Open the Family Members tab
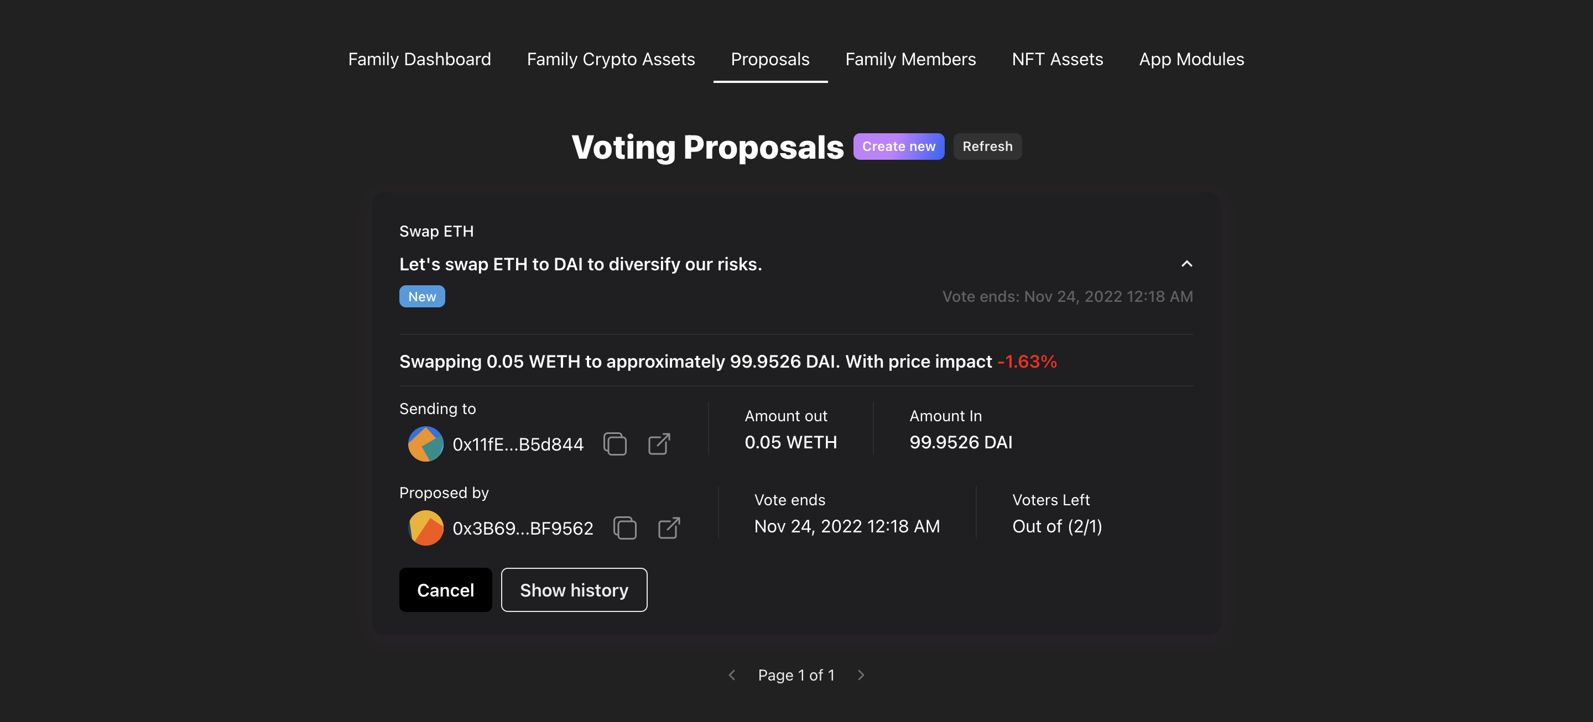Image resolution: width=1593 pixels, height=722 pixels. (910, 59)
